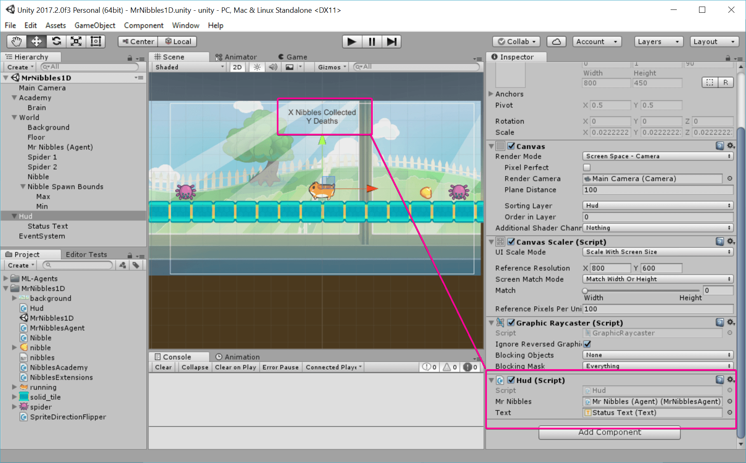Select the Rotate tool

pyautogui.click(x=56, y=42)
